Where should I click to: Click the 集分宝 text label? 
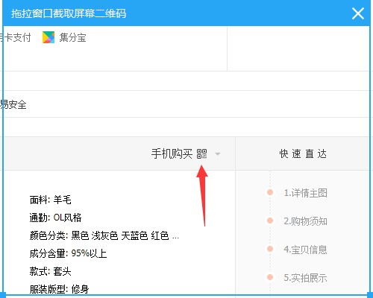(x=72, y=38)
